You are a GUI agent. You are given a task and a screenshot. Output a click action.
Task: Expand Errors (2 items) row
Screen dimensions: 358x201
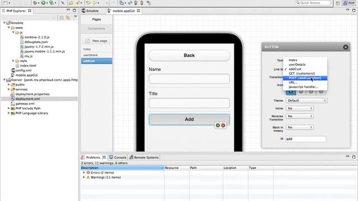[84, 173]
